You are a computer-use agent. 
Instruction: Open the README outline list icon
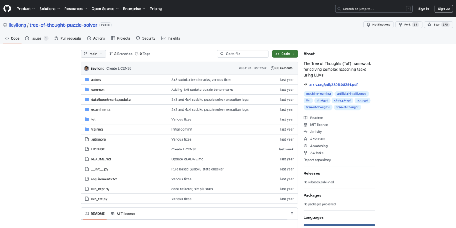291,214
